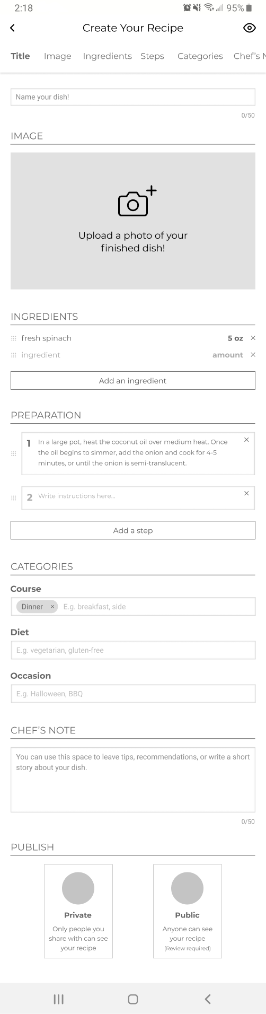Tap drag handle next to step 2

pyautogui.click(x=14, y=498)
